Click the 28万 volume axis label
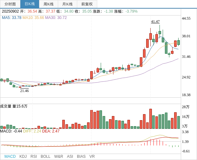Image resolution: width=197 pixels, height=160 pixels. pos(186,107)
